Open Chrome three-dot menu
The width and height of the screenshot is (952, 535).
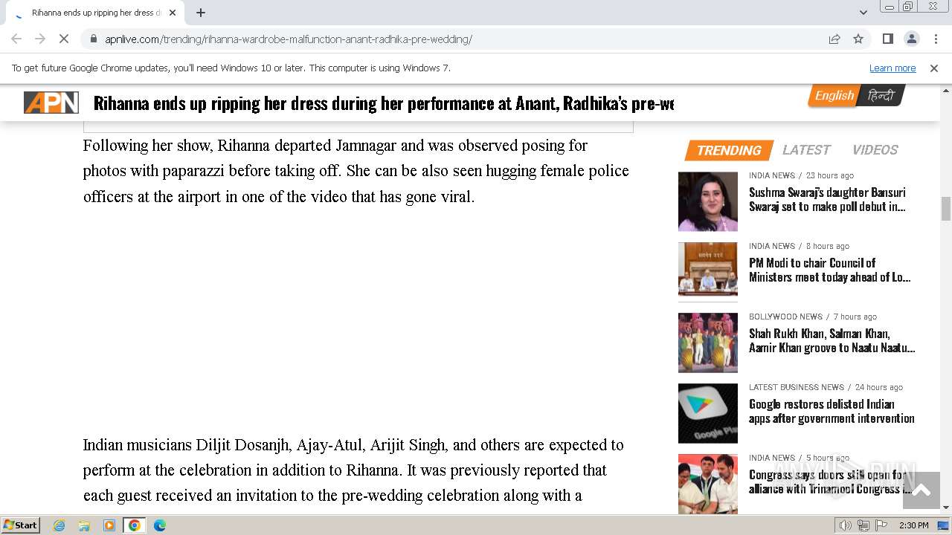click(935, 39)
